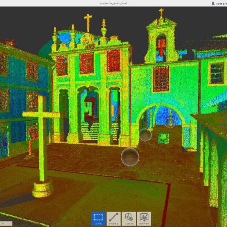This screenshot has height=227, width=227.
Task: Click the cross atop the church facade
Action: coord(88,22)
